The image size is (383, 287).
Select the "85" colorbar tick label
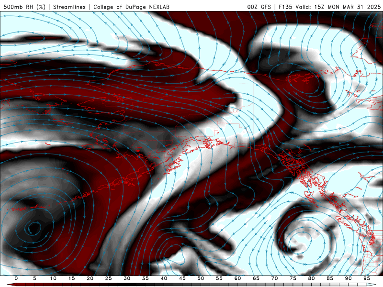(x=330, y=278)
